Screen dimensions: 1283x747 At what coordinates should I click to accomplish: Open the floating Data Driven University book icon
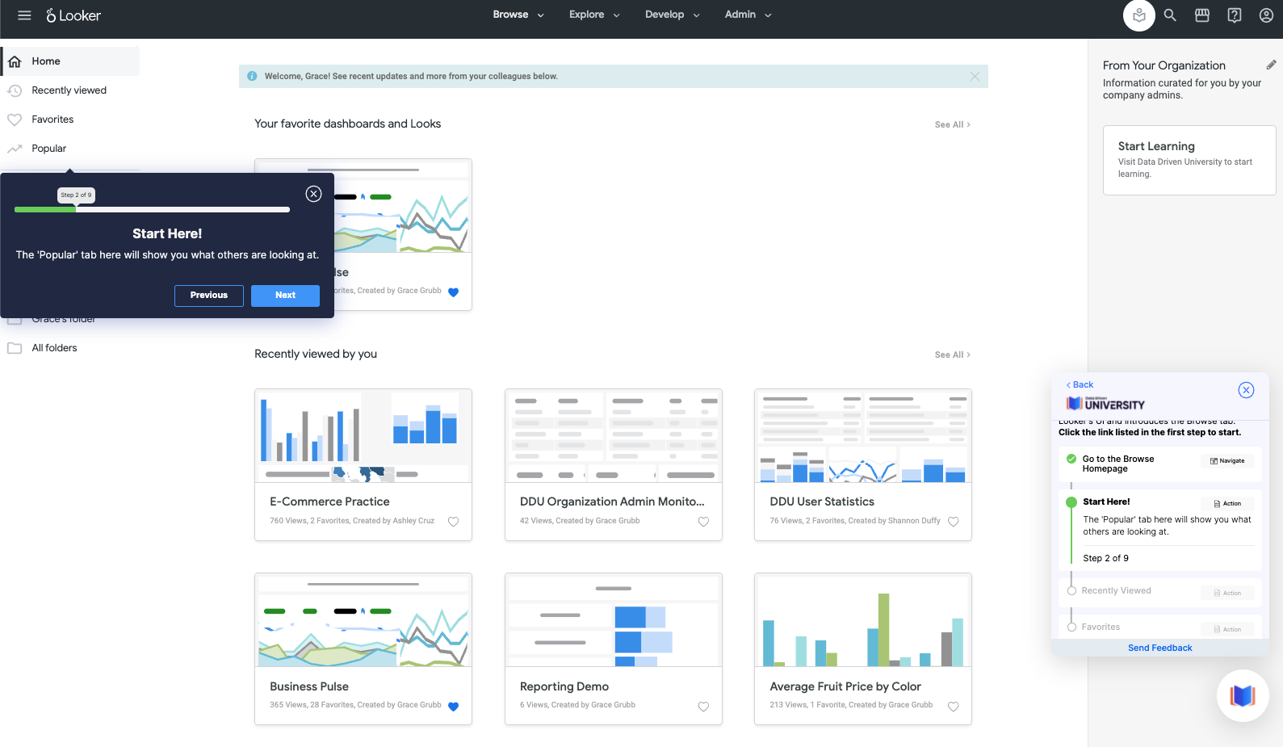click(1243, 695)
